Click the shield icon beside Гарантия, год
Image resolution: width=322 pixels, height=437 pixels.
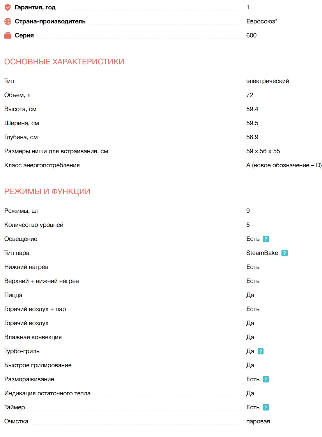pyautogui.click(x=8, y=7)
